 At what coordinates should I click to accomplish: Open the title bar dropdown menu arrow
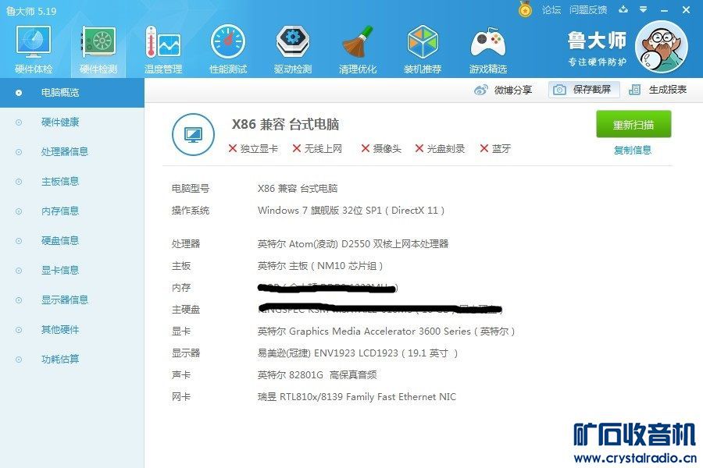(644, 9)
